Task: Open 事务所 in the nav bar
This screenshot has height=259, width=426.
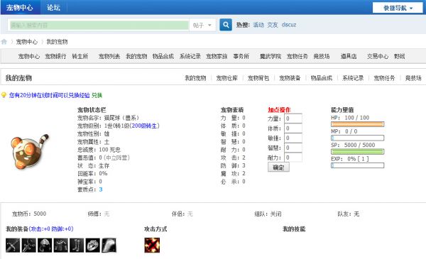Action: tap(241, 56)
